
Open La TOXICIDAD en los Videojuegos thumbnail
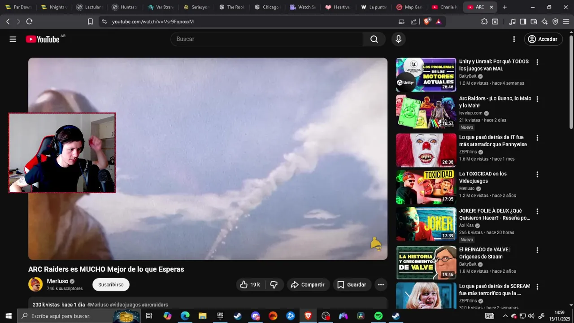tap(426, 187)
